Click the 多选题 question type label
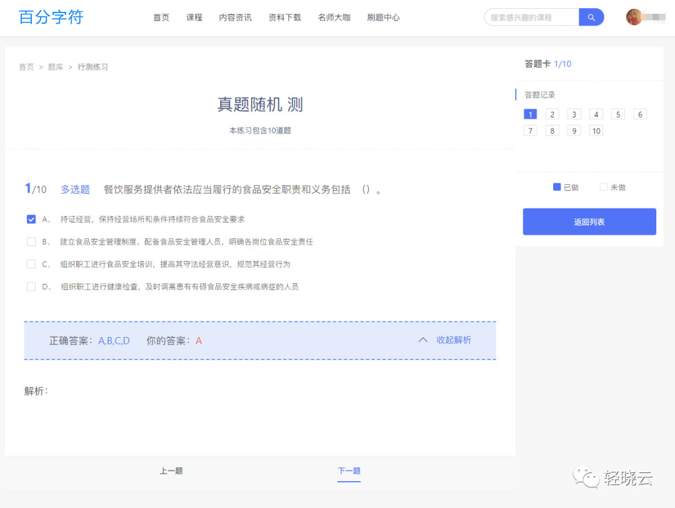This screenshot has height=508, width=675. click(76, 190)
